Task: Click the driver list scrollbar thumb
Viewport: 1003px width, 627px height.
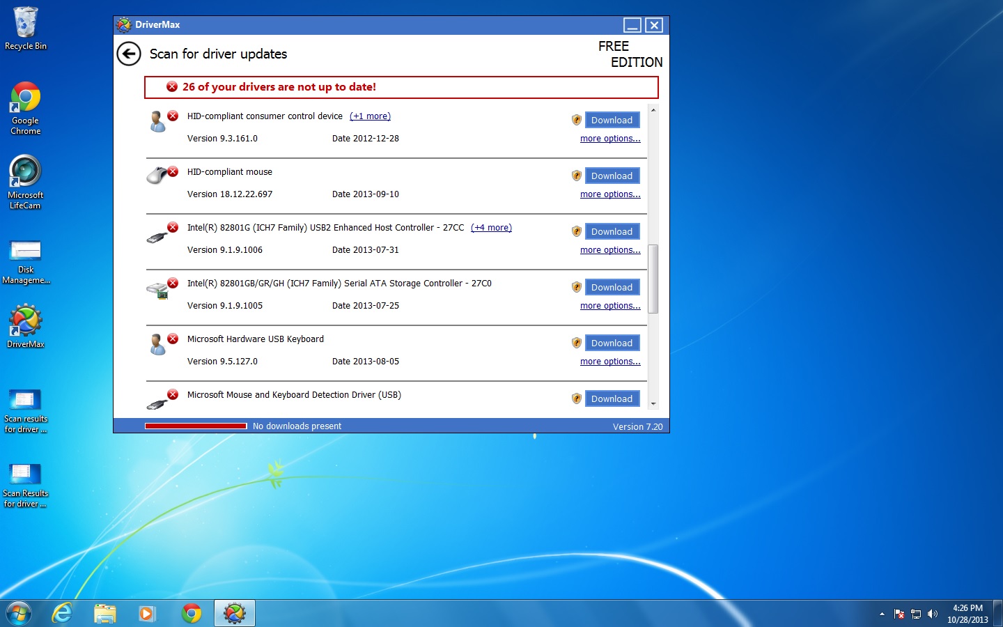Action: click(x=653, y=279)
